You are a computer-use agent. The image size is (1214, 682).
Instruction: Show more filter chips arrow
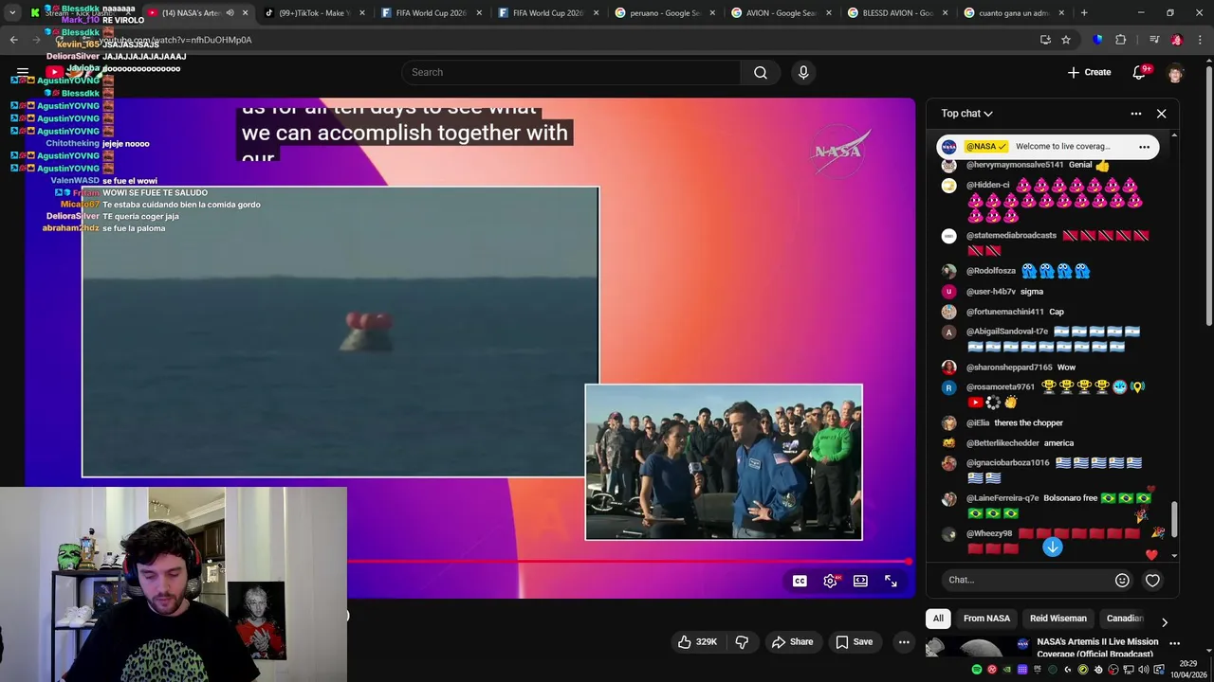point(1165,621)
